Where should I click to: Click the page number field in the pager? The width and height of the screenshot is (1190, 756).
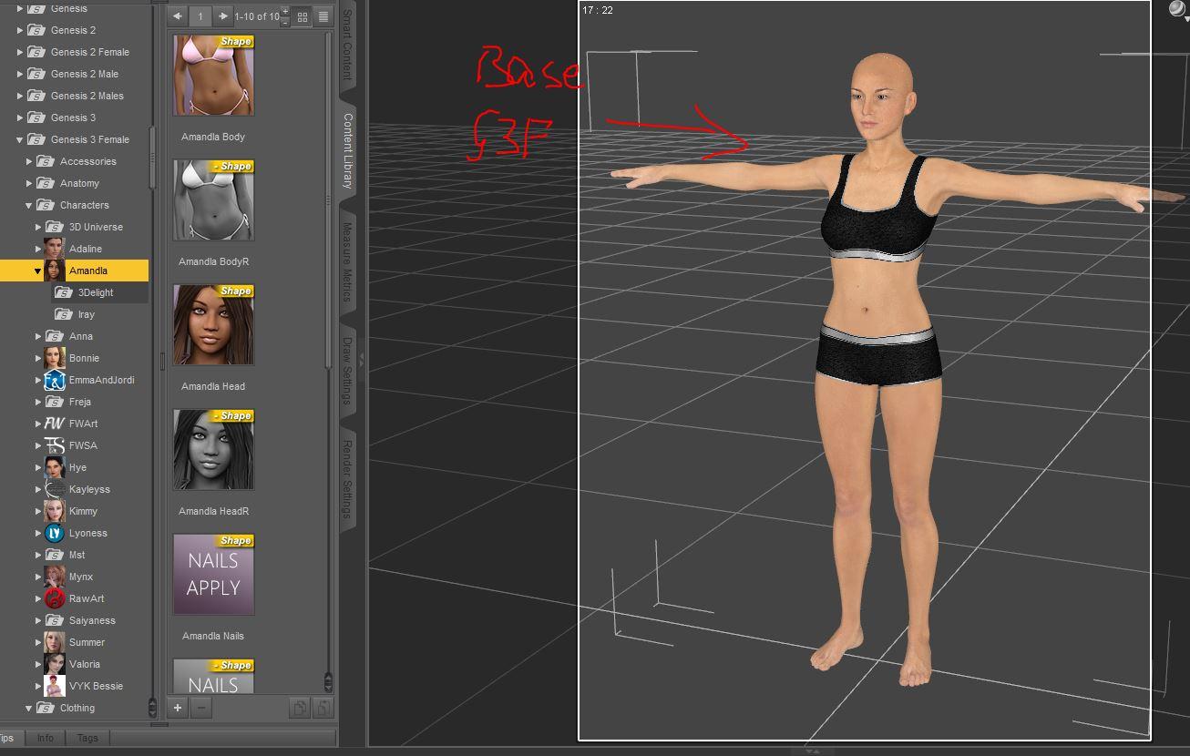coord(201,16)
